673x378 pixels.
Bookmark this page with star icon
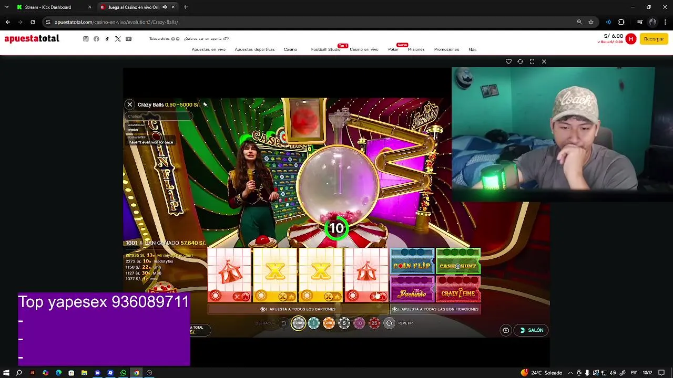pyautogui.click(x=591, y=22)
